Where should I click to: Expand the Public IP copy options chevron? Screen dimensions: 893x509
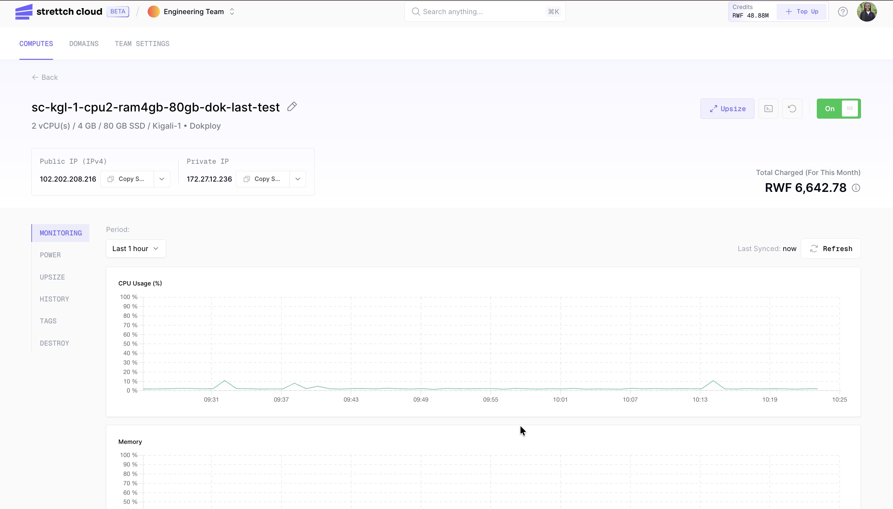(x=162, y=179)
